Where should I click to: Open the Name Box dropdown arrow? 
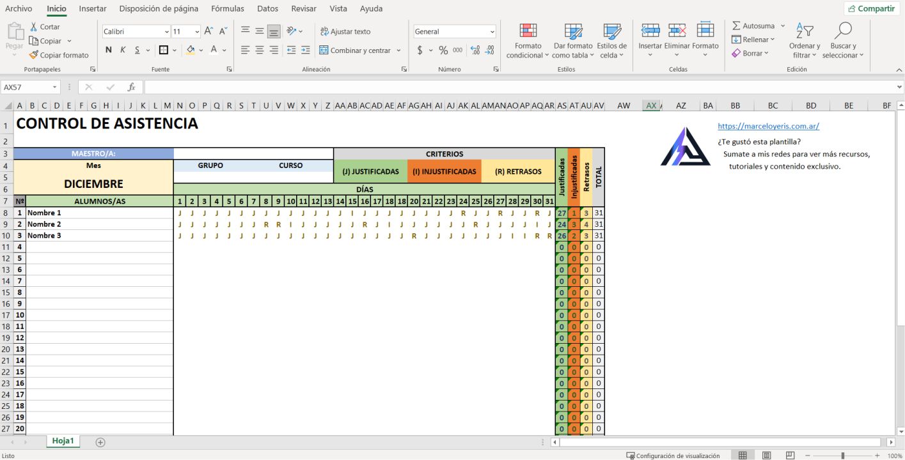pos(55,87)
